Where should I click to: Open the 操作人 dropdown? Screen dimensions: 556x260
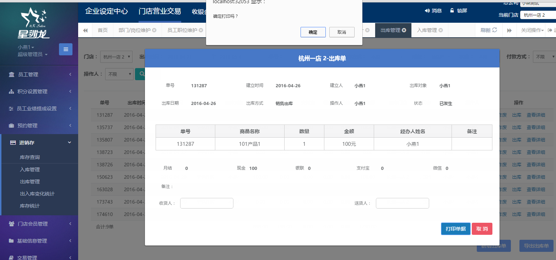(119, 74)
